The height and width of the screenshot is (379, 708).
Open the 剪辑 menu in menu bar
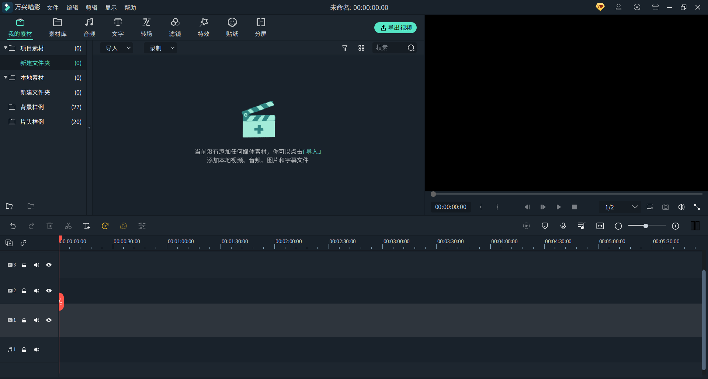point(91,8)
